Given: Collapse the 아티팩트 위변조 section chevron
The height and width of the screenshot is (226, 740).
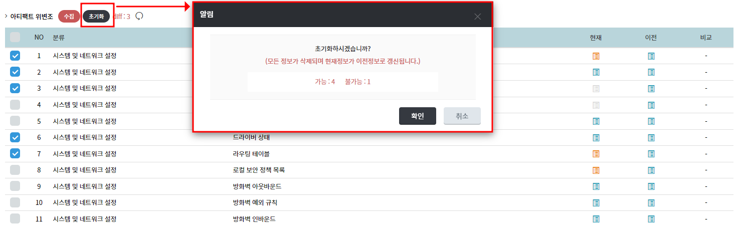Looking at the screenshot, I should [x=6, y=17].
